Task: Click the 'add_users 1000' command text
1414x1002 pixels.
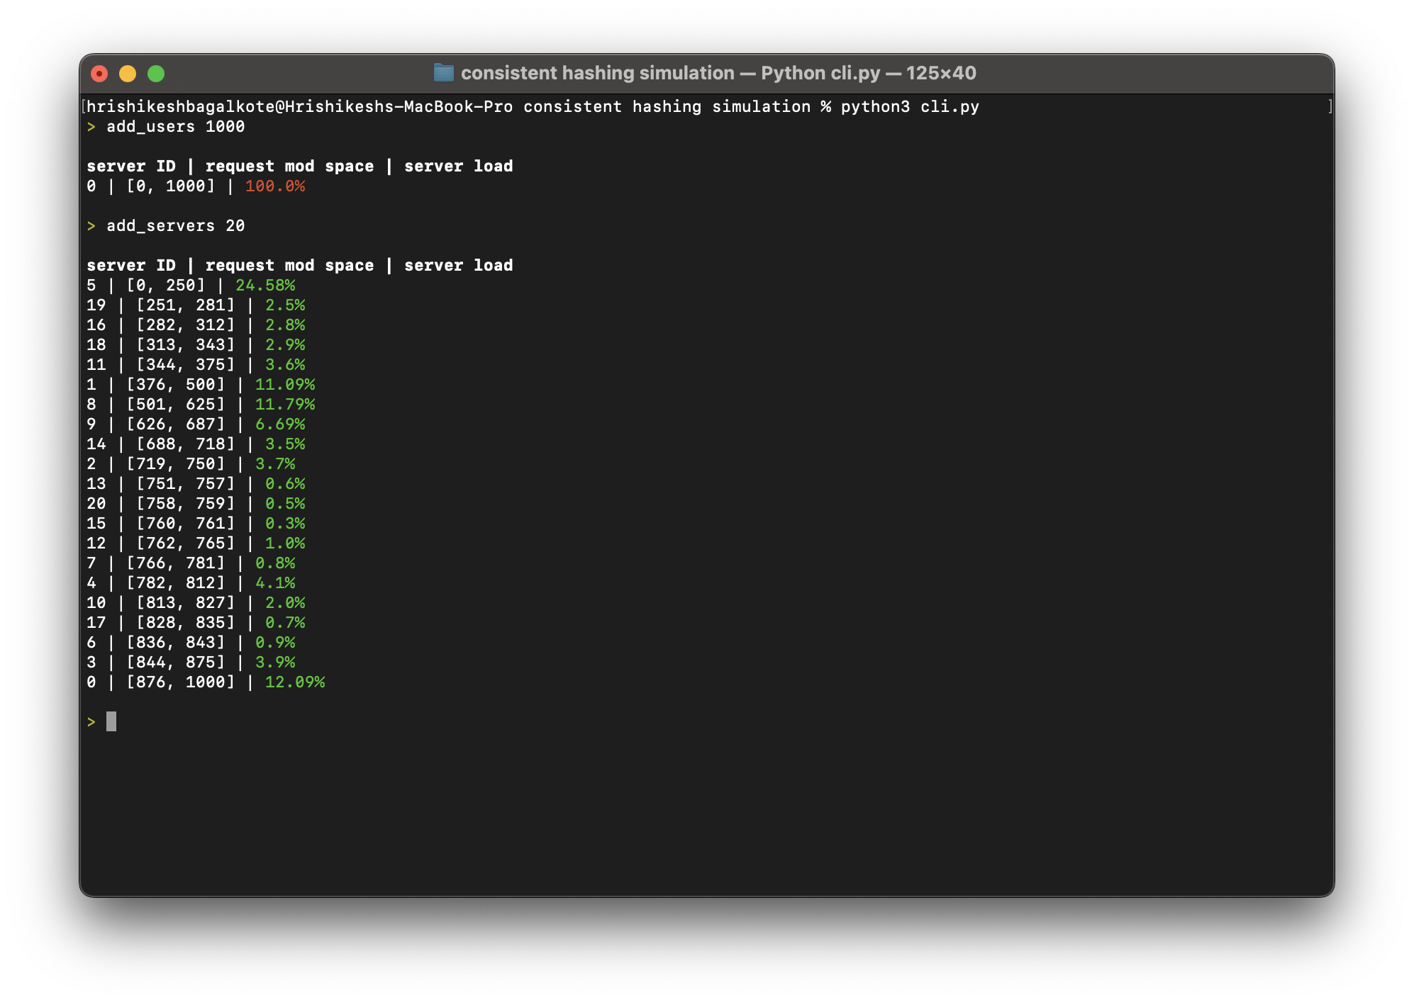Action: coord(175,127)
